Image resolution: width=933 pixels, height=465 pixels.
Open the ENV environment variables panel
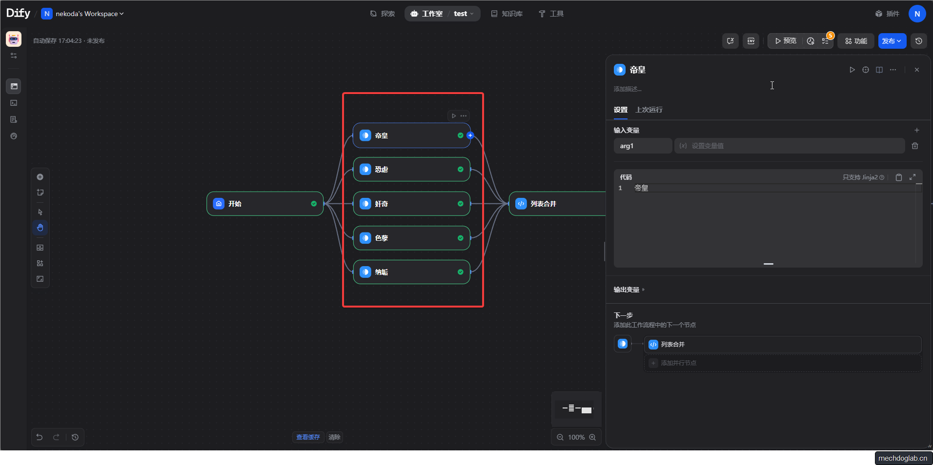point(751,41)
